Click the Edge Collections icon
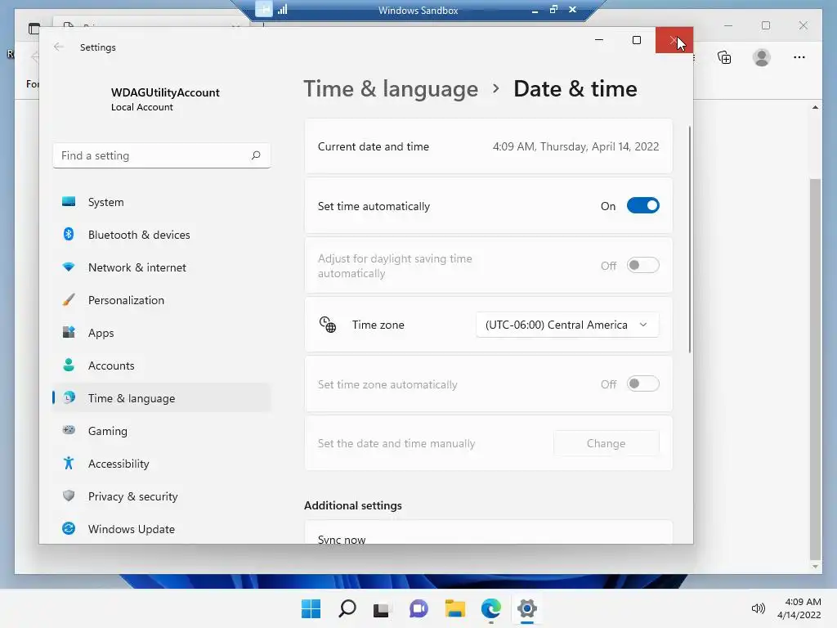This screenshot has width=837, height=628. [x=724, y=57]
